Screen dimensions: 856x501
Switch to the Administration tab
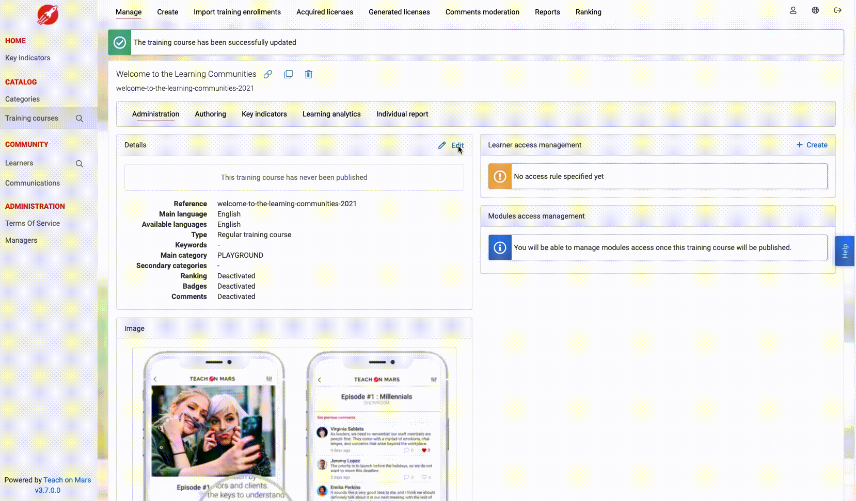click(x=156, y=114)
